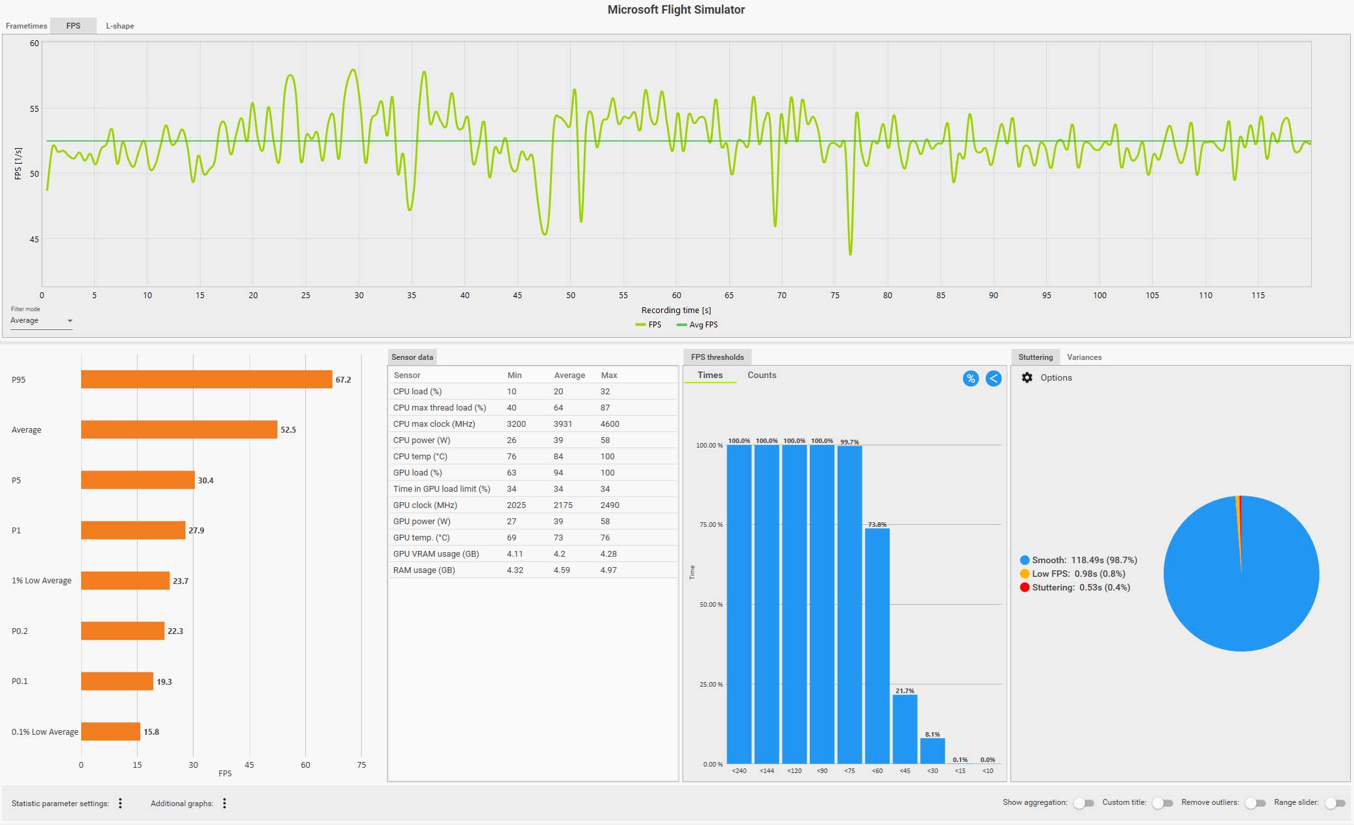Turn on Remove outliers switch
This screenshot has height=825, width=1354.
tap(1255, 804)
